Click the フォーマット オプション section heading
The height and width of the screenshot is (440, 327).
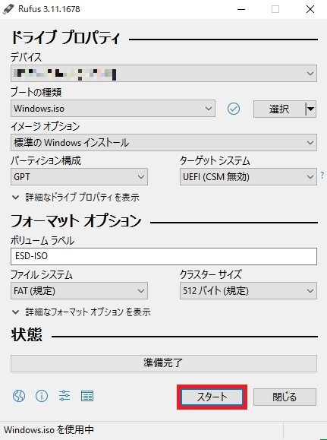coord(76,221)
